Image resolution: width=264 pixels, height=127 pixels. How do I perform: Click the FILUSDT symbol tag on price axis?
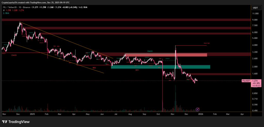coord(246,81)
